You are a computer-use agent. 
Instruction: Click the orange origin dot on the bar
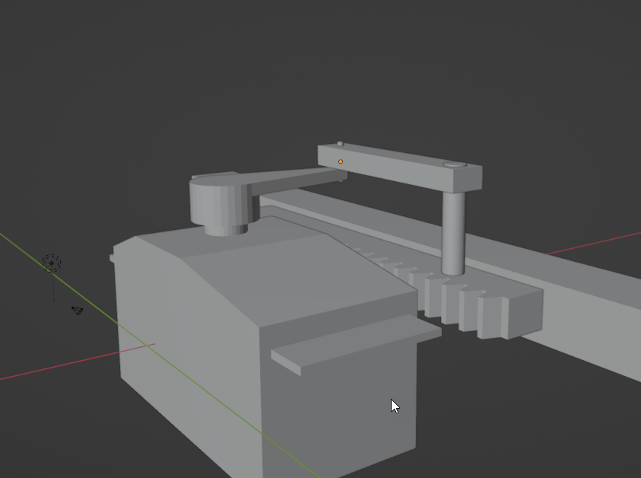tap(341, 161)
